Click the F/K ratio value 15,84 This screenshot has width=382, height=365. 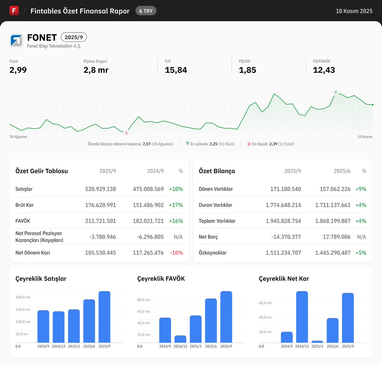pos(176,70)
